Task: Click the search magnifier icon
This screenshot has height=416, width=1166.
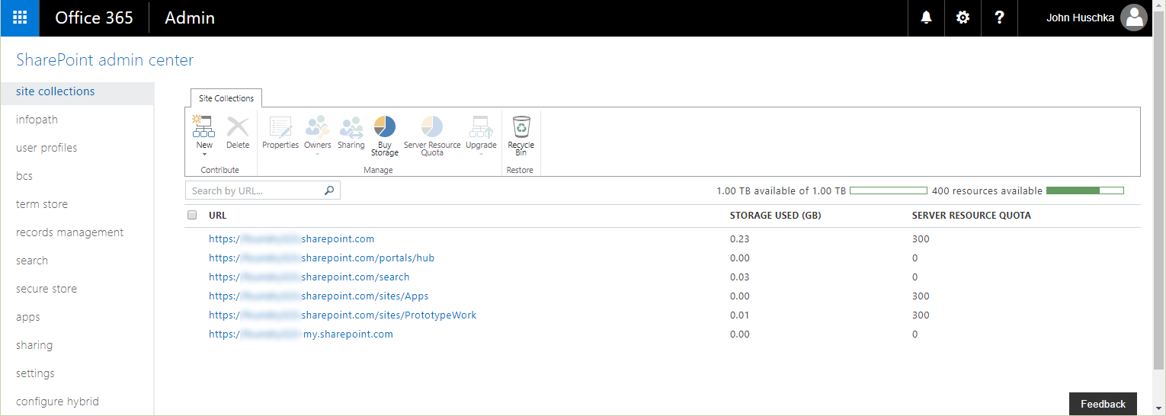Action: [329, 190]
